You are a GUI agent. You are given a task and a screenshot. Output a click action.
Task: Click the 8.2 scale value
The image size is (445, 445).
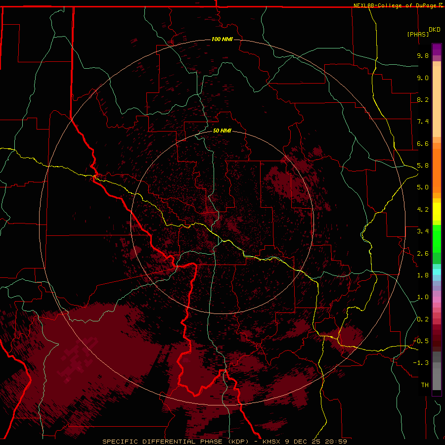[x=423, y=99]
